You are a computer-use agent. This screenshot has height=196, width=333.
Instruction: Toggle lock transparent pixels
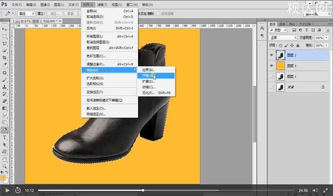click(280, 45)
